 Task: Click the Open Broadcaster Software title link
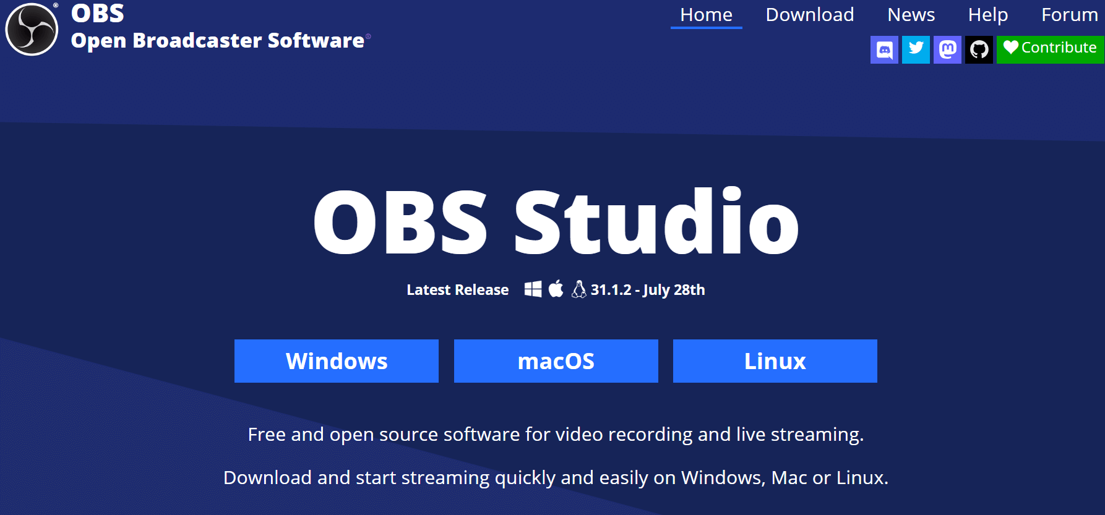coord(218,41)
